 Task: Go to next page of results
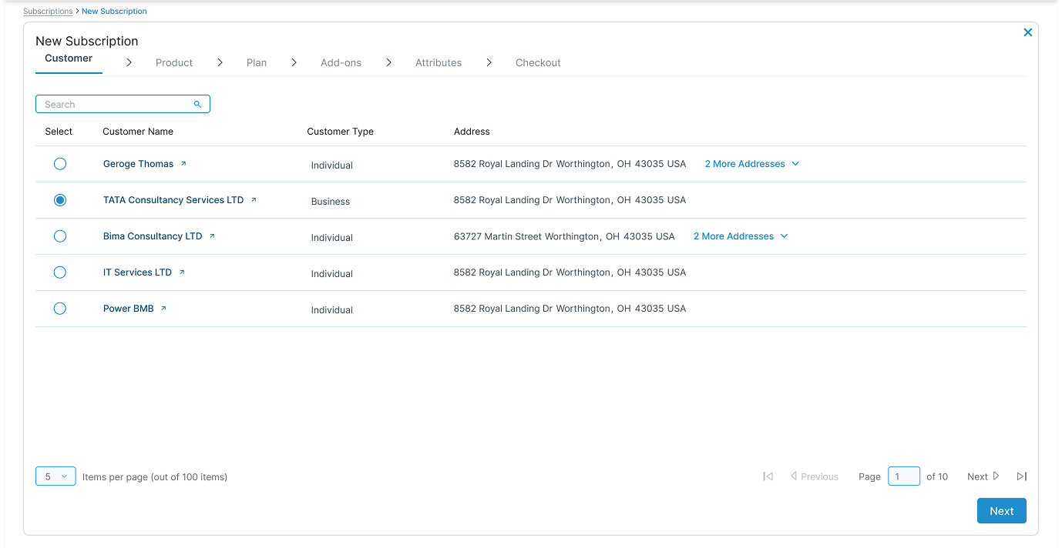[x=983, y=476]
